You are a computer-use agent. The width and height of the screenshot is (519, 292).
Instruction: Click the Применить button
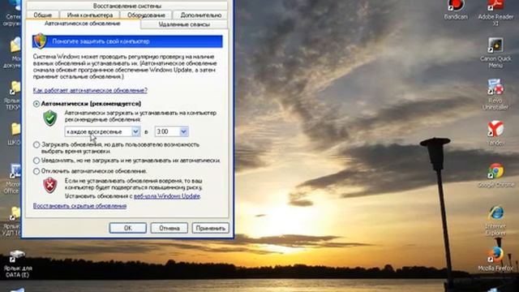pos(211,228)
